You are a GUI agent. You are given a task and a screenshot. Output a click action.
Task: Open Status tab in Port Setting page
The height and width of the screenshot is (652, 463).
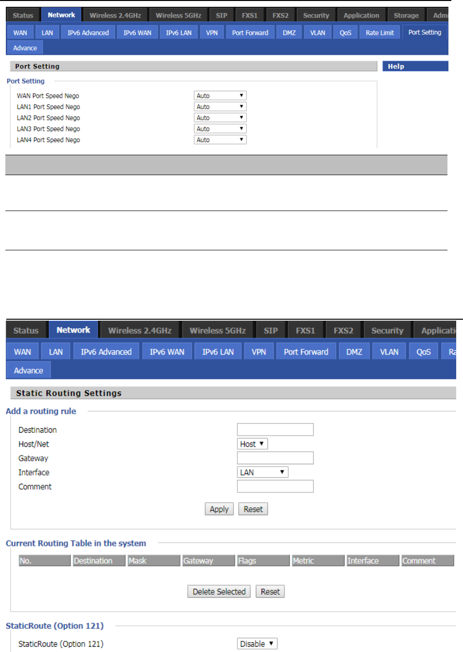(23, 15)
